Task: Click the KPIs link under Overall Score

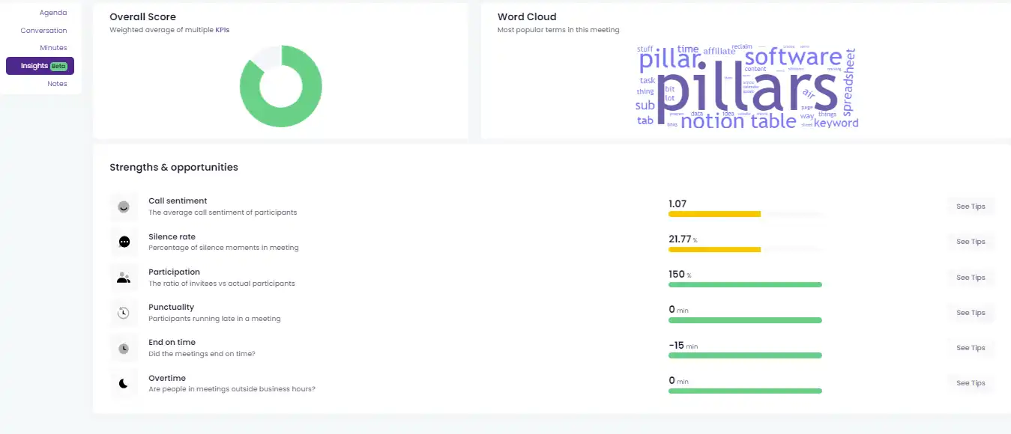Action: pos(223,31)
